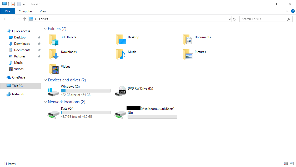The height and width of the screenshot is (167, 296).
Task: Open the Data (O:) network drive
Action: click(x=53, y=113)
